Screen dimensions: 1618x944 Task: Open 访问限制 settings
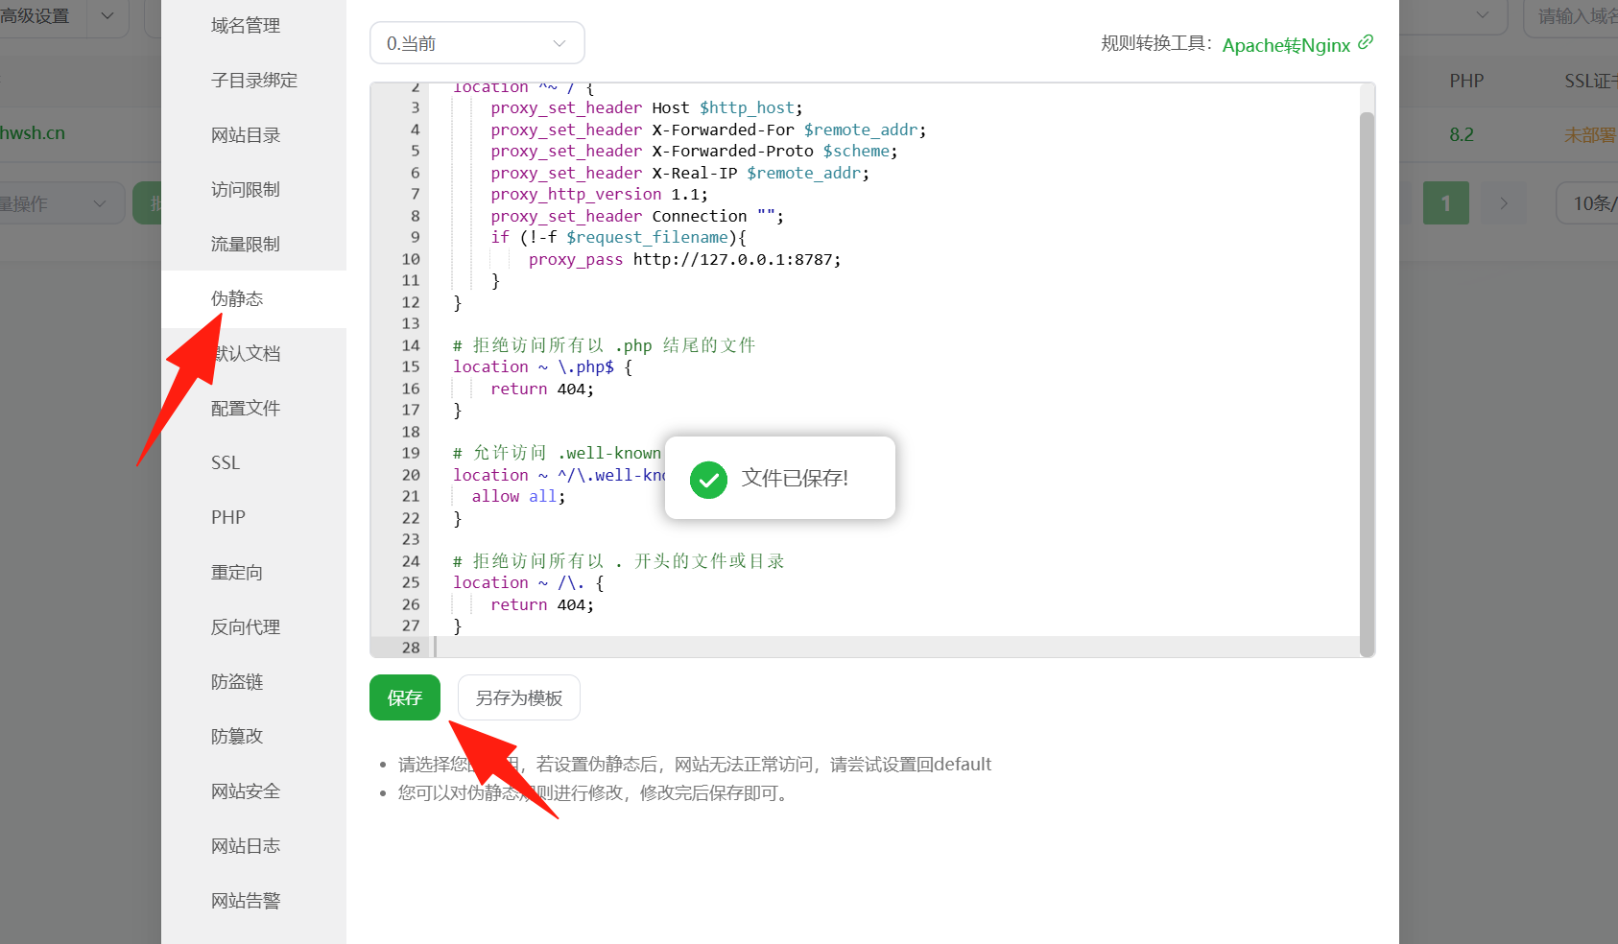tap(246, 190)
